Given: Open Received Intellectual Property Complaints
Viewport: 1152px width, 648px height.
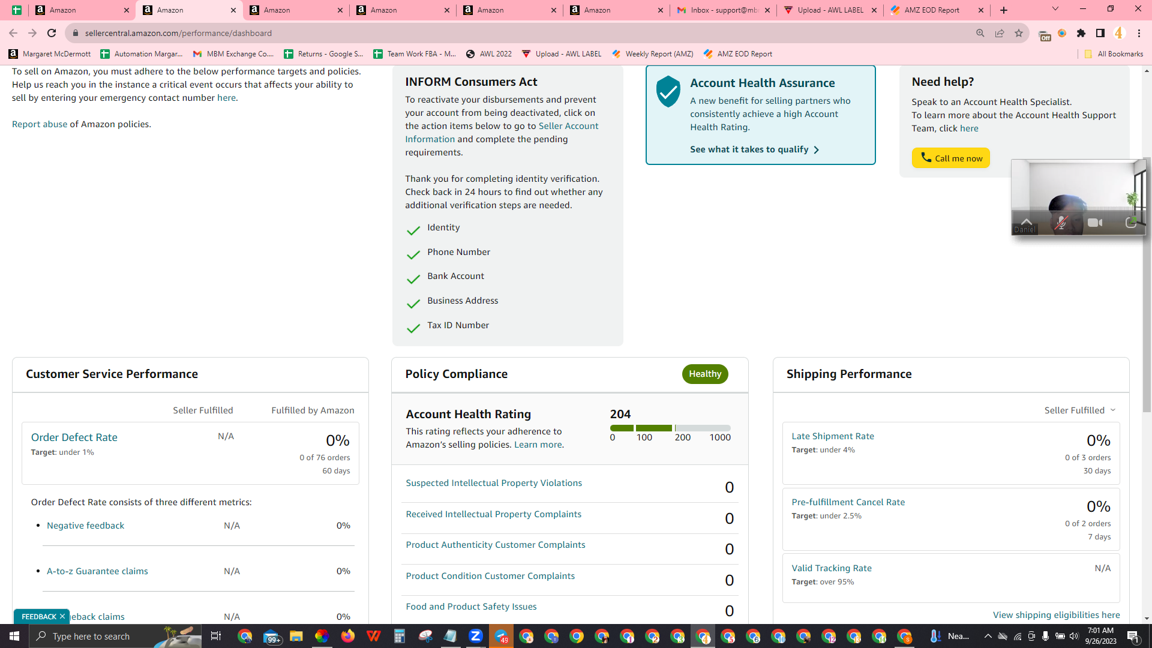Looking at the screenshot, I should click(494, 514).
